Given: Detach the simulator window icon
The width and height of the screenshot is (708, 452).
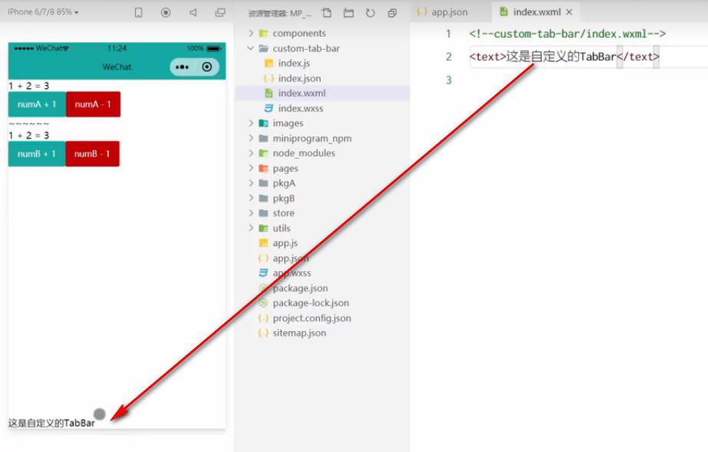Looking at the screenshot, I should 220,12.
